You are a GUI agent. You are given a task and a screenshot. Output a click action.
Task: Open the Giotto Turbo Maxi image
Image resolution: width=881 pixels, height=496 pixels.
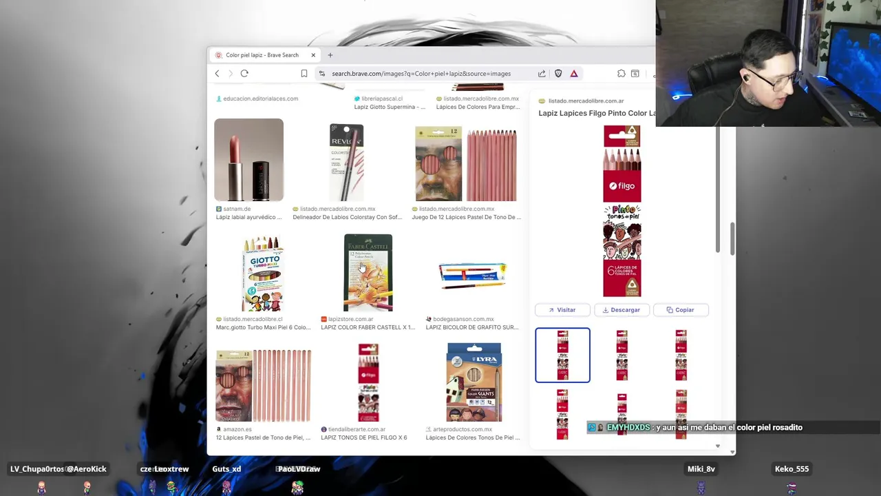click(262, 273)
